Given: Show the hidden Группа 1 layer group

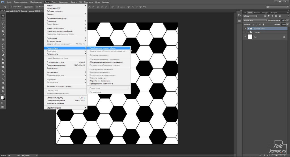Looking at the screenshot, I should pos(245,32).
